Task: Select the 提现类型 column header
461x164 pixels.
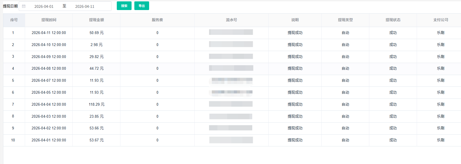Action: tap(345, 20)
